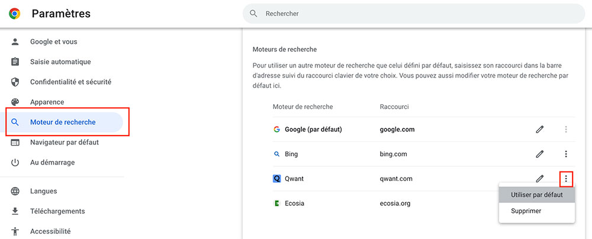
Task: Click the greyed three-dot menu for Google
Action: point(565,130)
